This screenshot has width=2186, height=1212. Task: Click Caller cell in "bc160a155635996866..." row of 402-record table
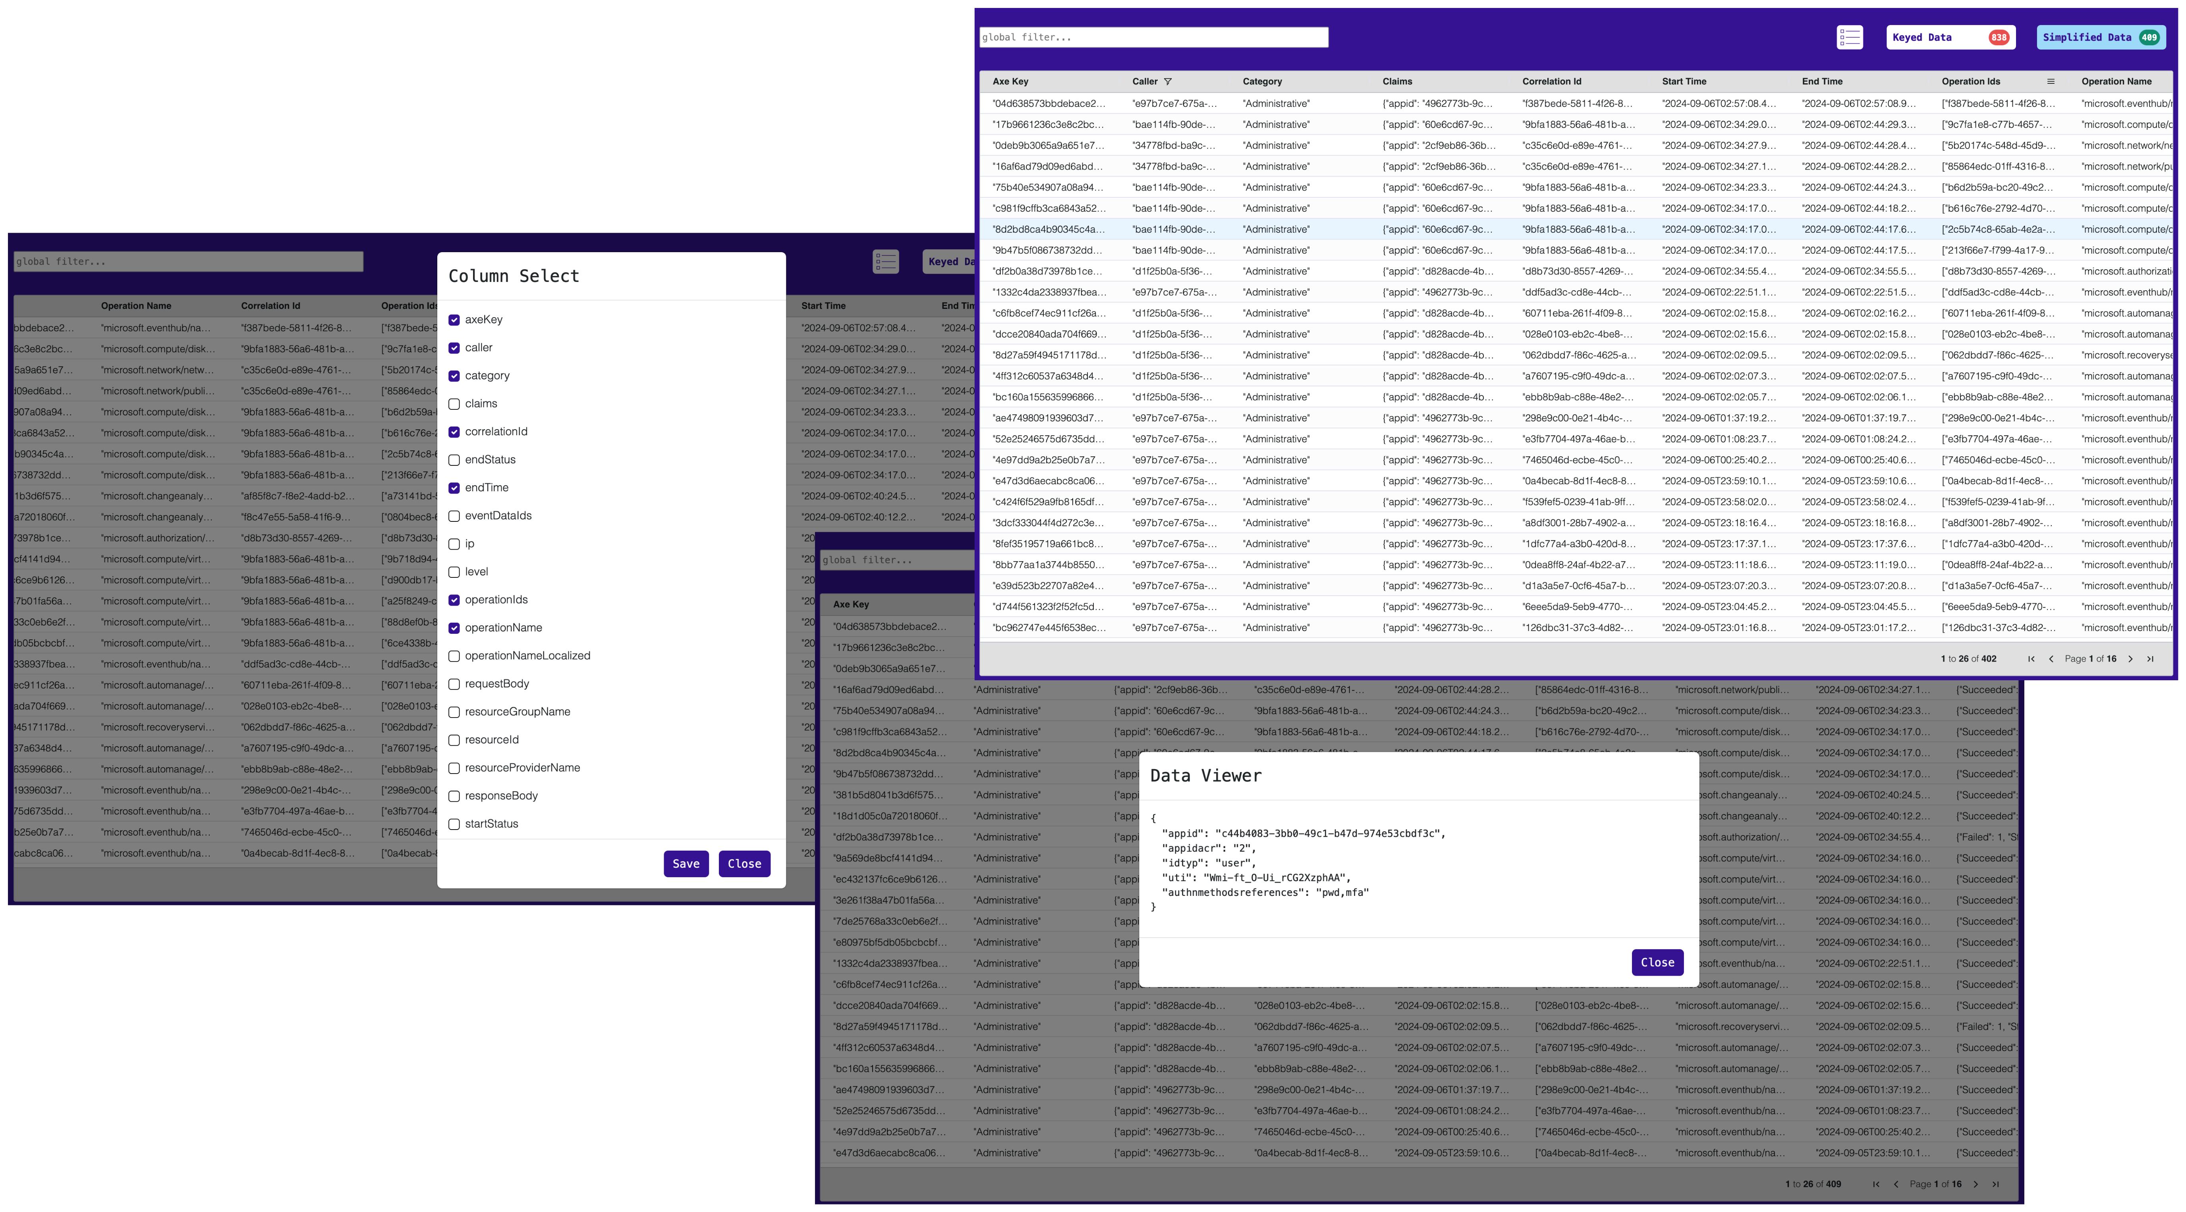point(1174,397)
